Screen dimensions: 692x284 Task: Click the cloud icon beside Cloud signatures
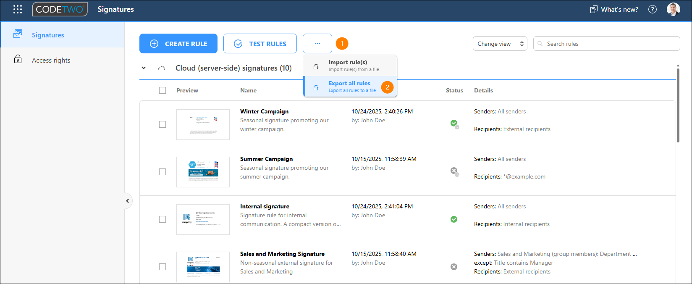pos(162,68)
